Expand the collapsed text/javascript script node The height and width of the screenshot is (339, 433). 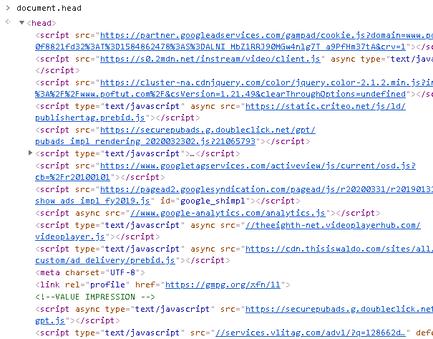(x=30, y=153)
